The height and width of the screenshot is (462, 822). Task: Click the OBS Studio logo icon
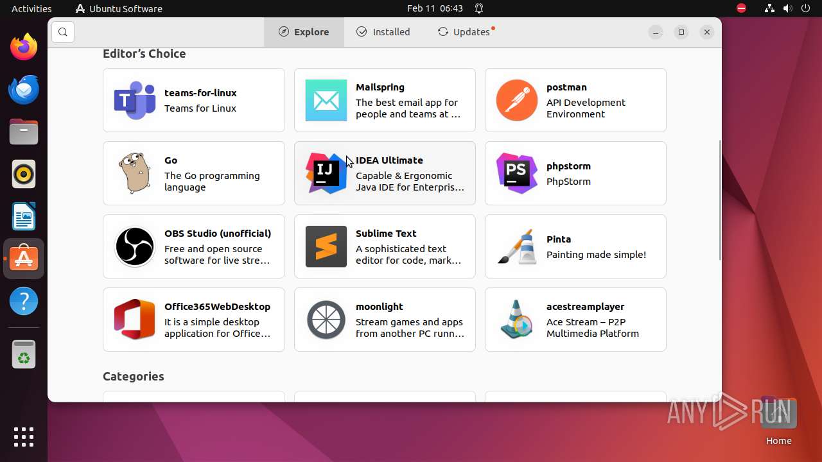[x=135, y=246]
